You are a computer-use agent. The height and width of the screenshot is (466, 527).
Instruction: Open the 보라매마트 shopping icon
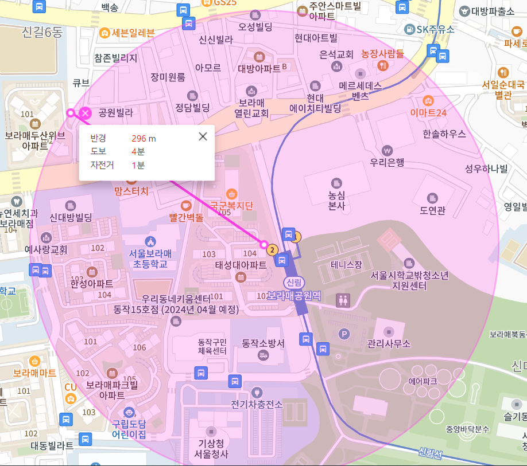[34, 361]
